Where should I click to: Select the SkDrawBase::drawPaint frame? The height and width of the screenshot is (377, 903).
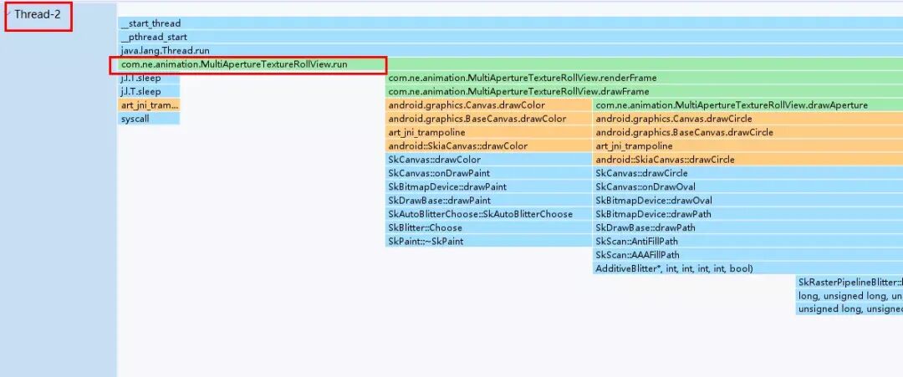488,201
